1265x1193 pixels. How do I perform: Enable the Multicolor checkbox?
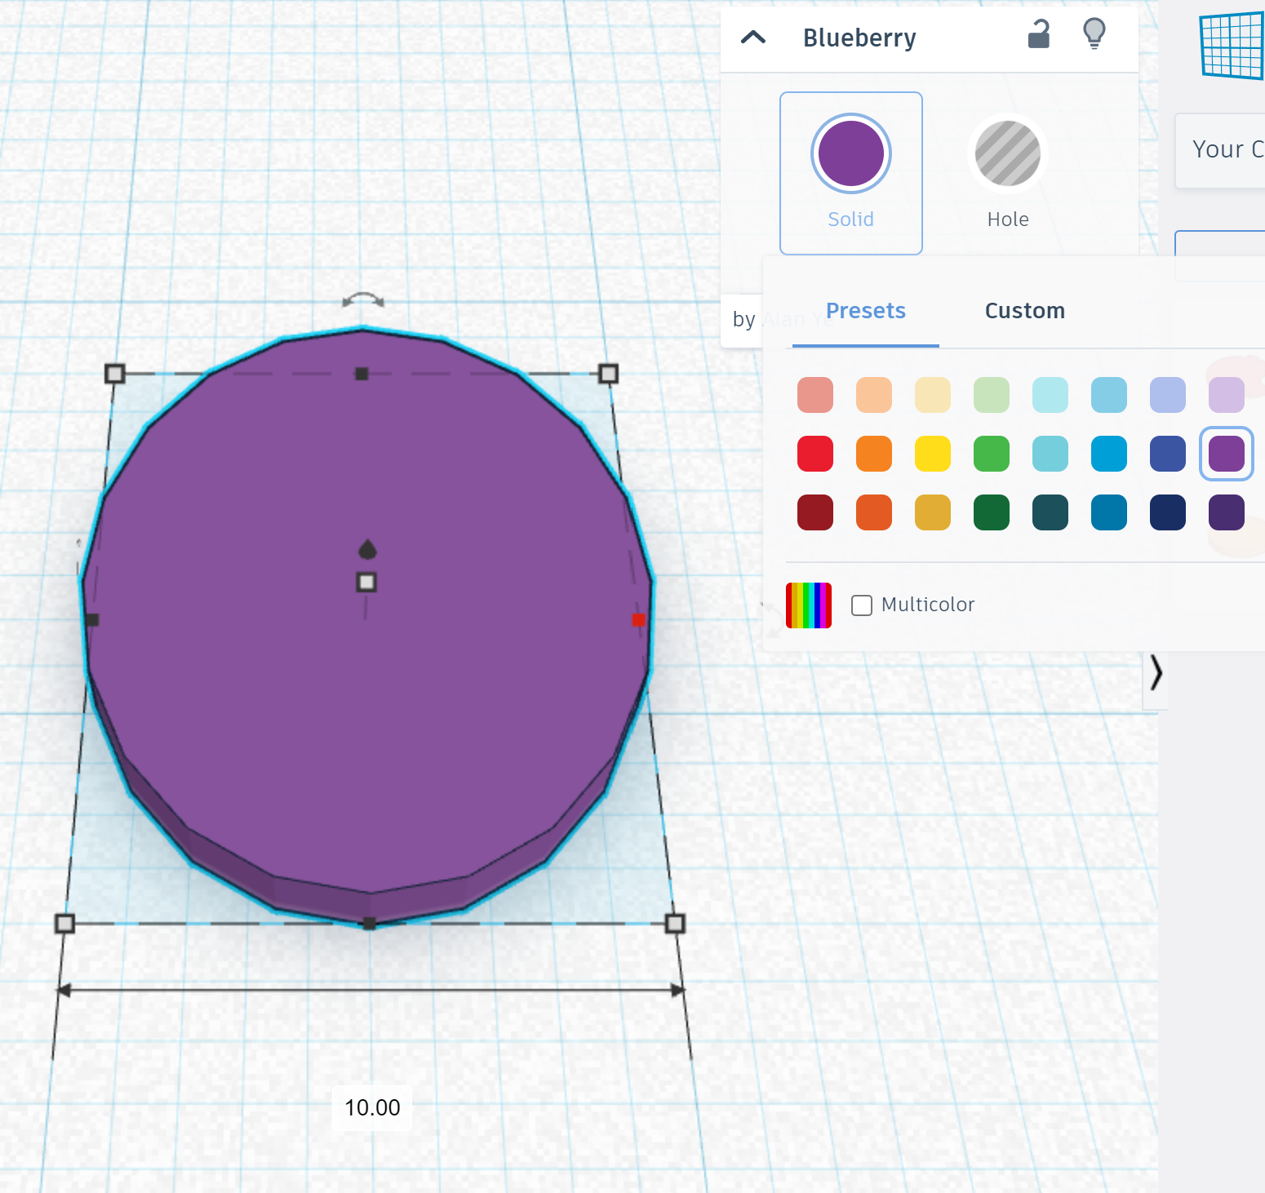861,605
